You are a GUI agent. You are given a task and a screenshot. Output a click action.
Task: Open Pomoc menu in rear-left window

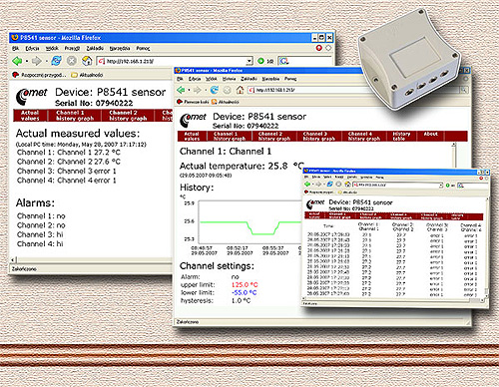[143, 48]
